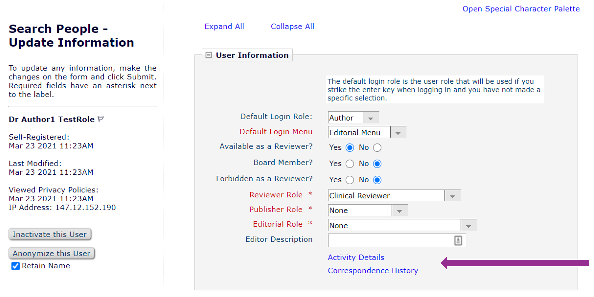
Task: Open the Activity Details link
Action: [x=356, y=258]
